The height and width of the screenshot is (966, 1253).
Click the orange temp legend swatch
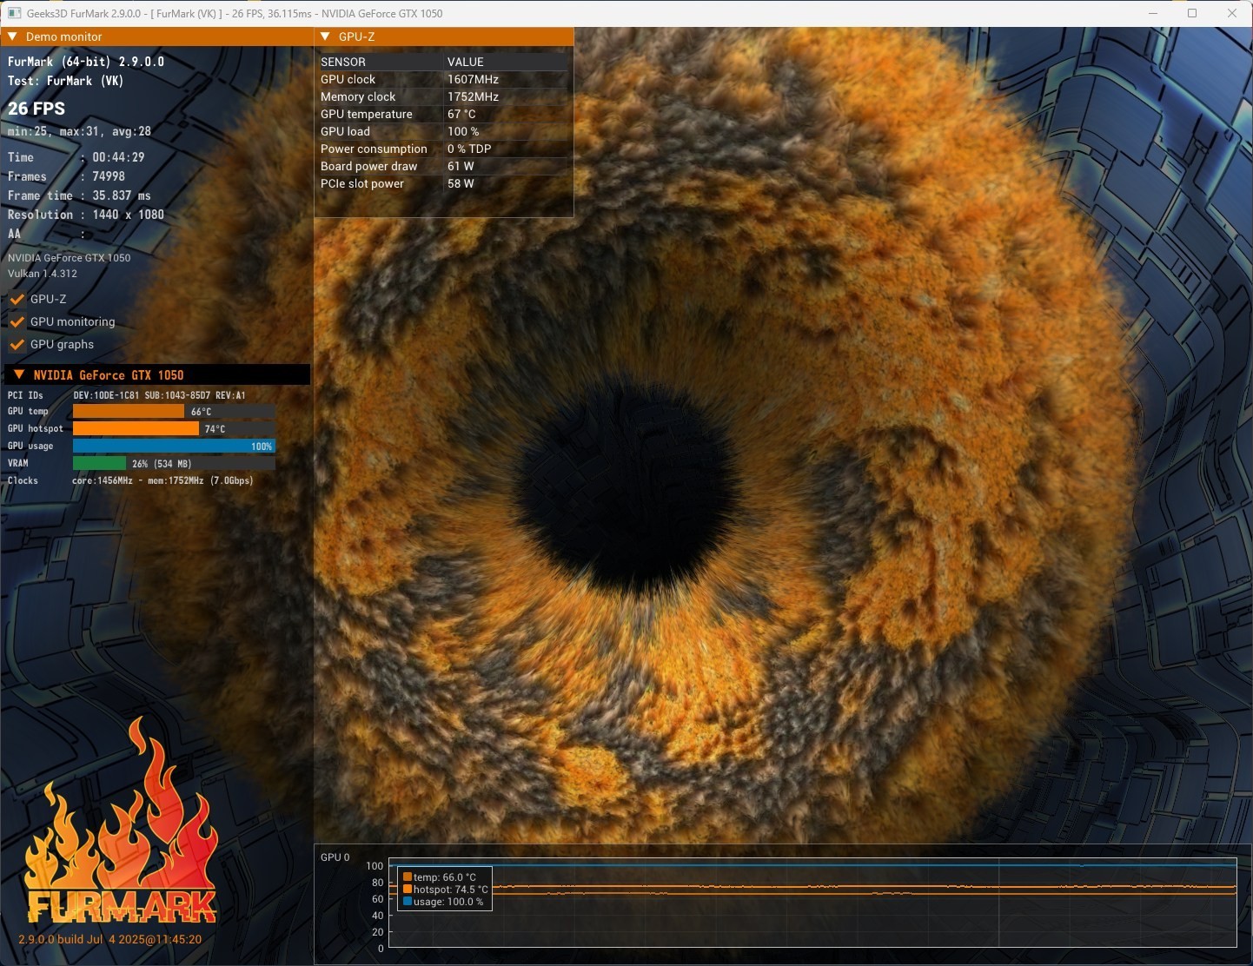pos(407,877)
